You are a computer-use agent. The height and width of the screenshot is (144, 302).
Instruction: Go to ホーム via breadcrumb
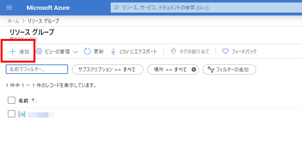pyautogui.click(x=13, y=21)
